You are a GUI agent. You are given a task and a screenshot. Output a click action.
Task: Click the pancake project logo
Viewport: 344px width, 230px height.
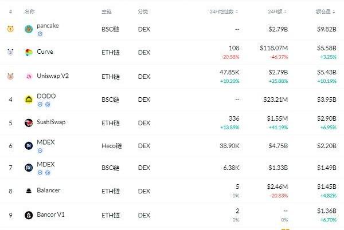click(29, 29)
